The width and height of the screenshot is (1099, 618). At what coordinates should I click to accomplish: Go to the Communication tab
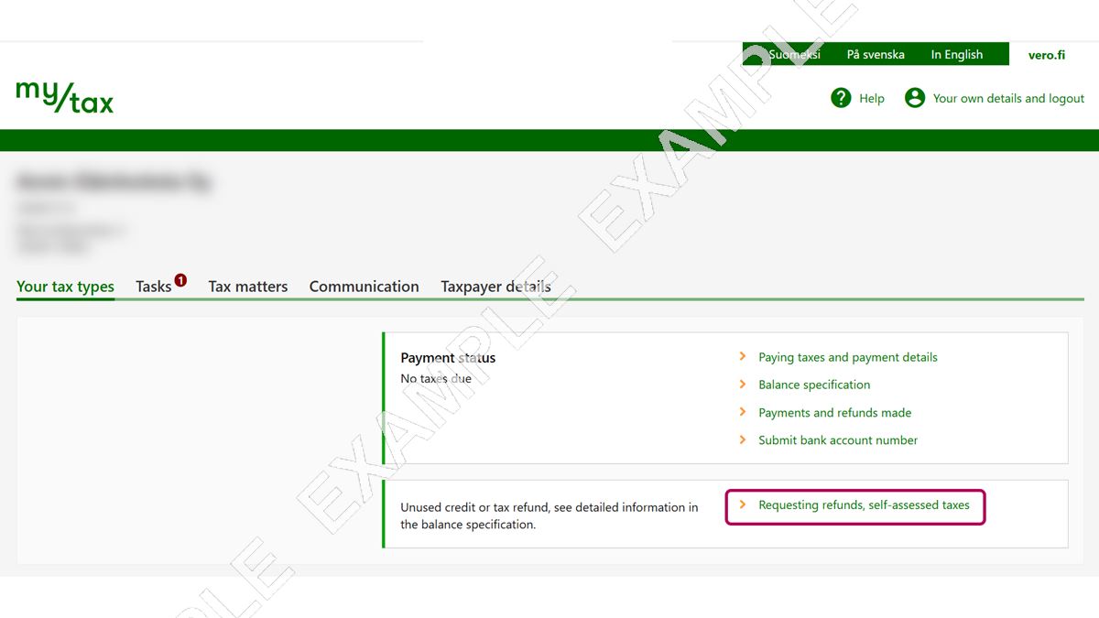pyautogui.click(x=364, y=287)
